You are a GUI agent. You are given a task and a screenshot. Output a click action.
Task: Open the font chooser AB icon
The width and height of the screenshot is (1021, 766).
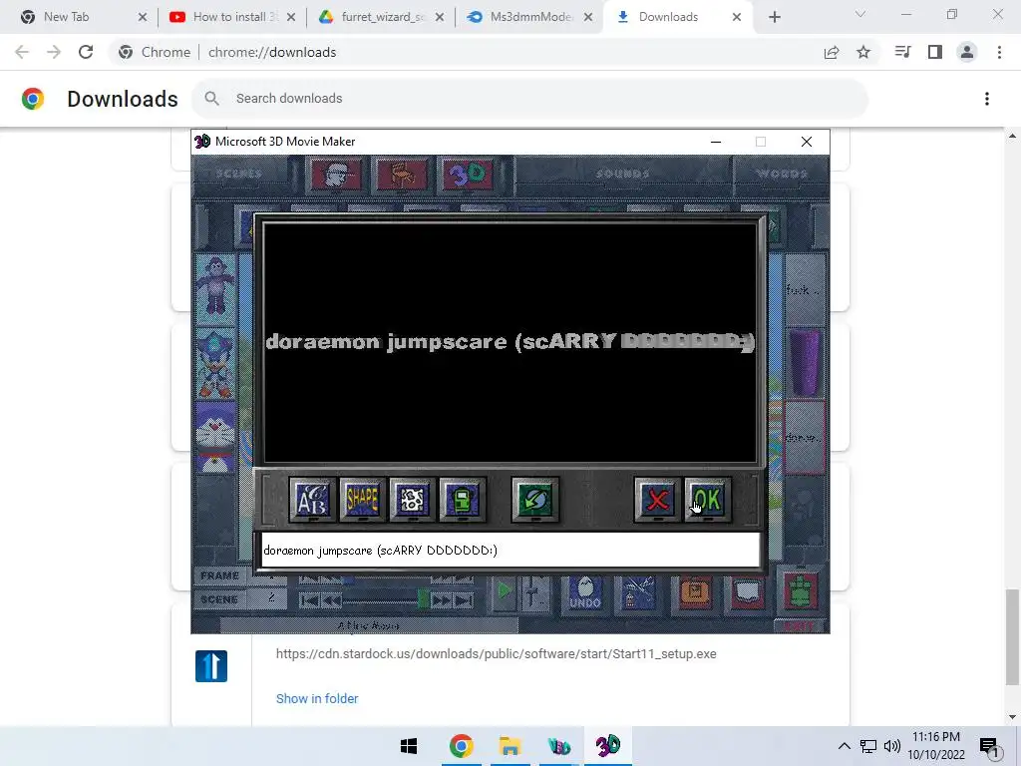coord(312,500)
